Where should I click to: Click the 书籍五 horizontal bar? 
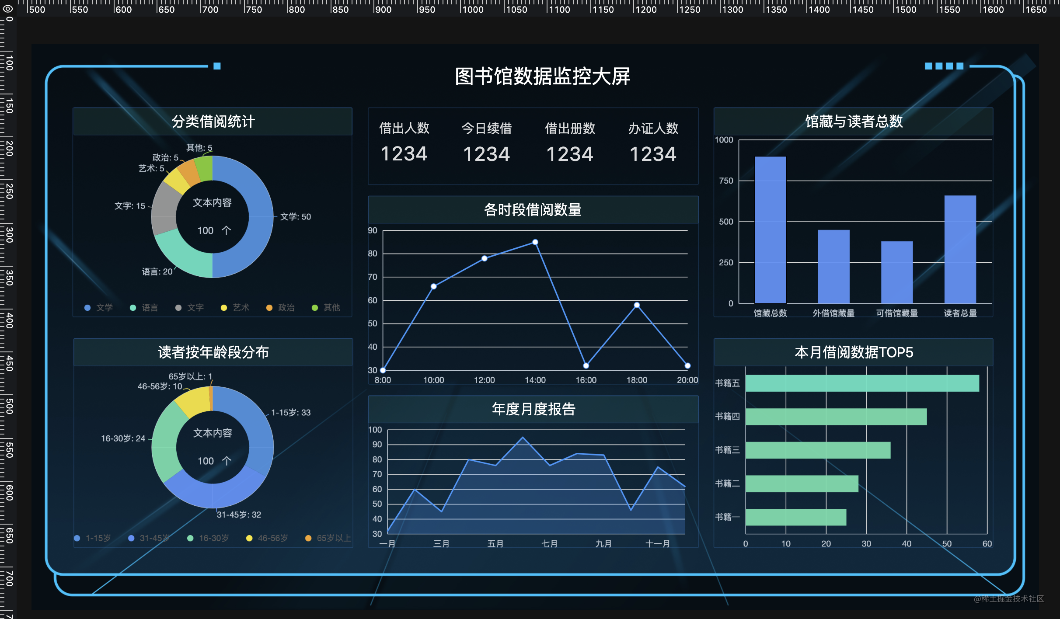(862, 383)
